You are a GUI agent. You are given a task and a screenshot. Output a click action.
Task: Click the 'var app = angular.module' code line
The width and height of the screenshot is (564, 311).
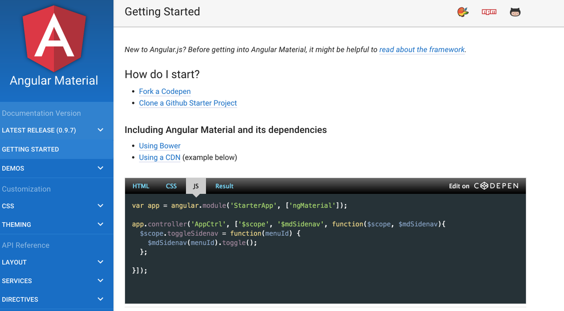pos(240,206)
